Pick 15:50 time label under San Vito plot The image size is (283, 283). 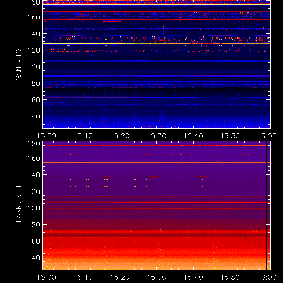click(x=230, y=136)
